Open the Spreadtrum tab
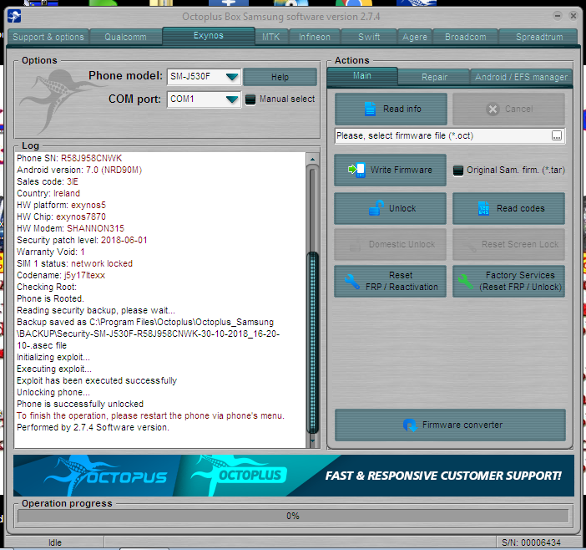Screen dimensions: 586x550 [539, 37]
